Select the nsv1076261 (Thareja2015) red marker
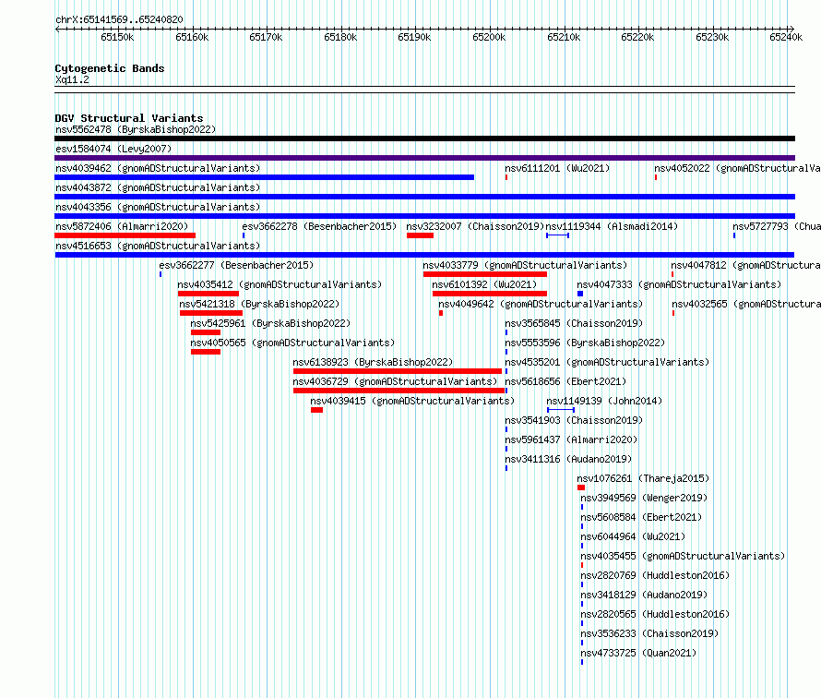Image resolution: width=821 pixels, height=698 pixels. pos(581,487)
